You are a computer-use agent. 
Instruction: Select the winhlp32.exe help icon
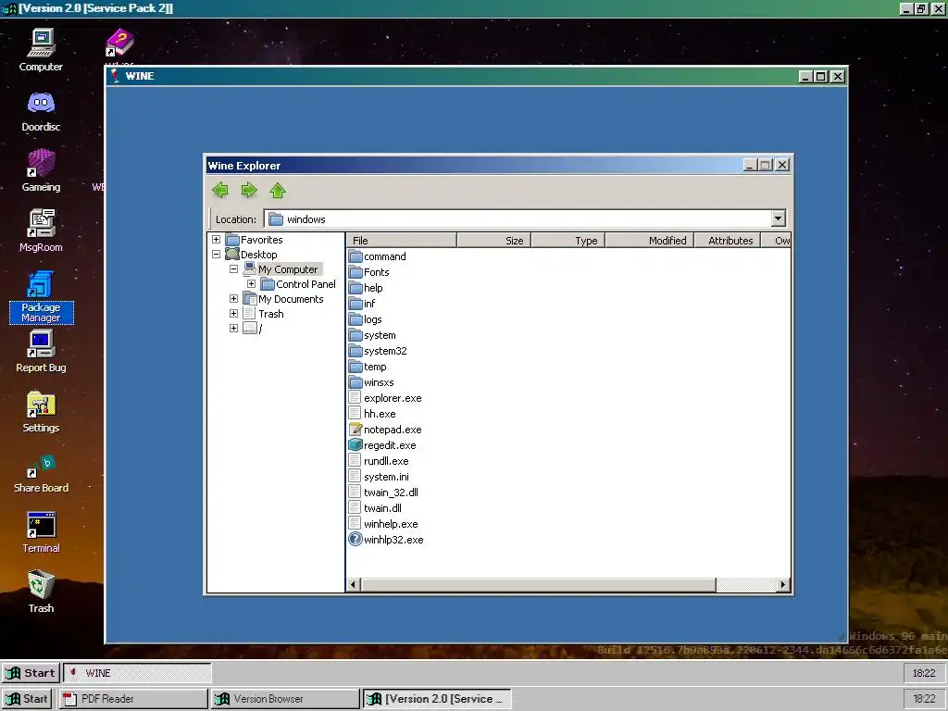(355, 540)
